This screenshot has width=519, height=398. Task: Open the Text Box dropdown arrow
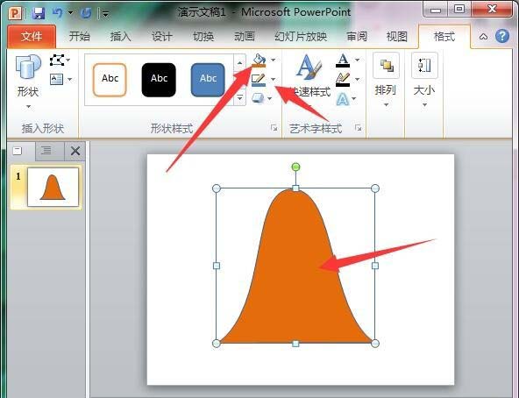[x=69, y=80]
